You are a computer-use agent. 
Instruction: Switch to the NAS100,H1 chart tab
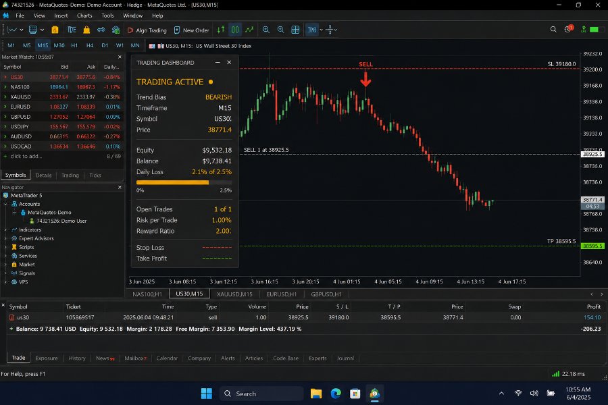(147, 294)
